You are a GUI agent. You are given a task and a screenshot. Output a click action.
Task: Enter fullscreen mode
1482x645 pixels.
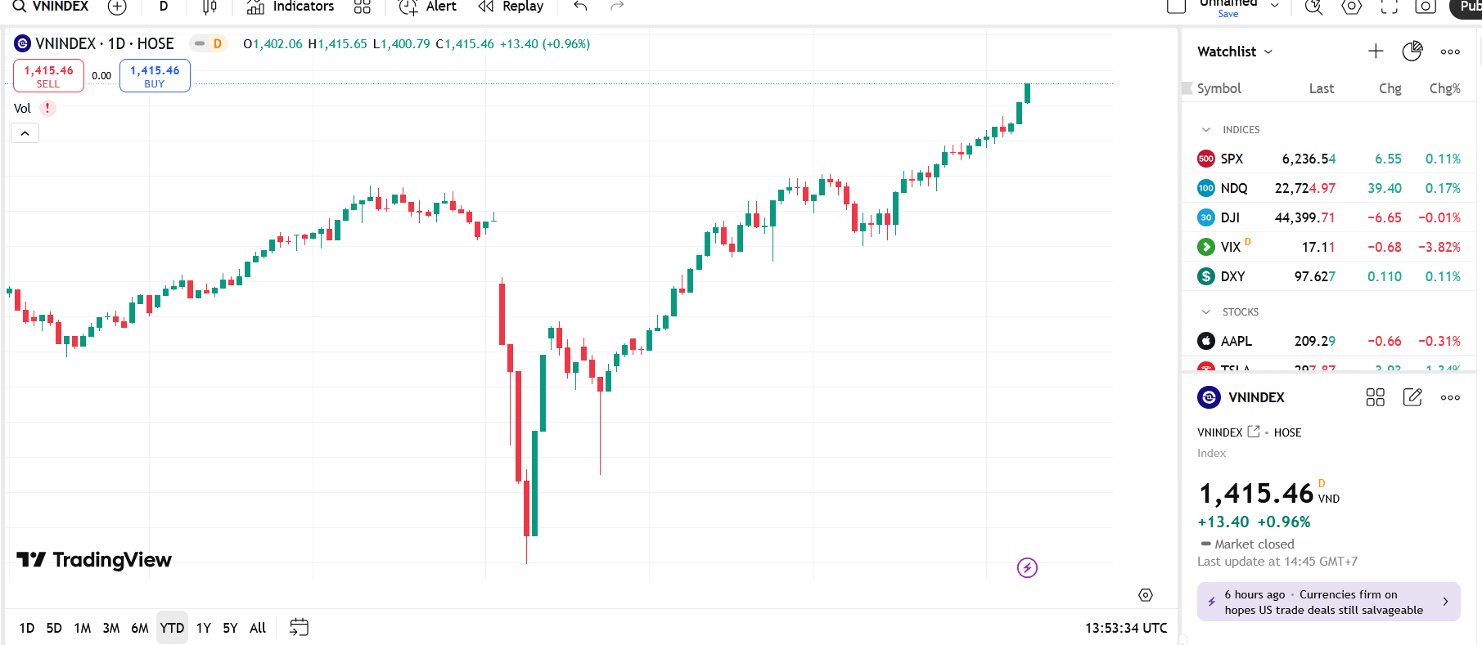click(x=1389, y=7)
